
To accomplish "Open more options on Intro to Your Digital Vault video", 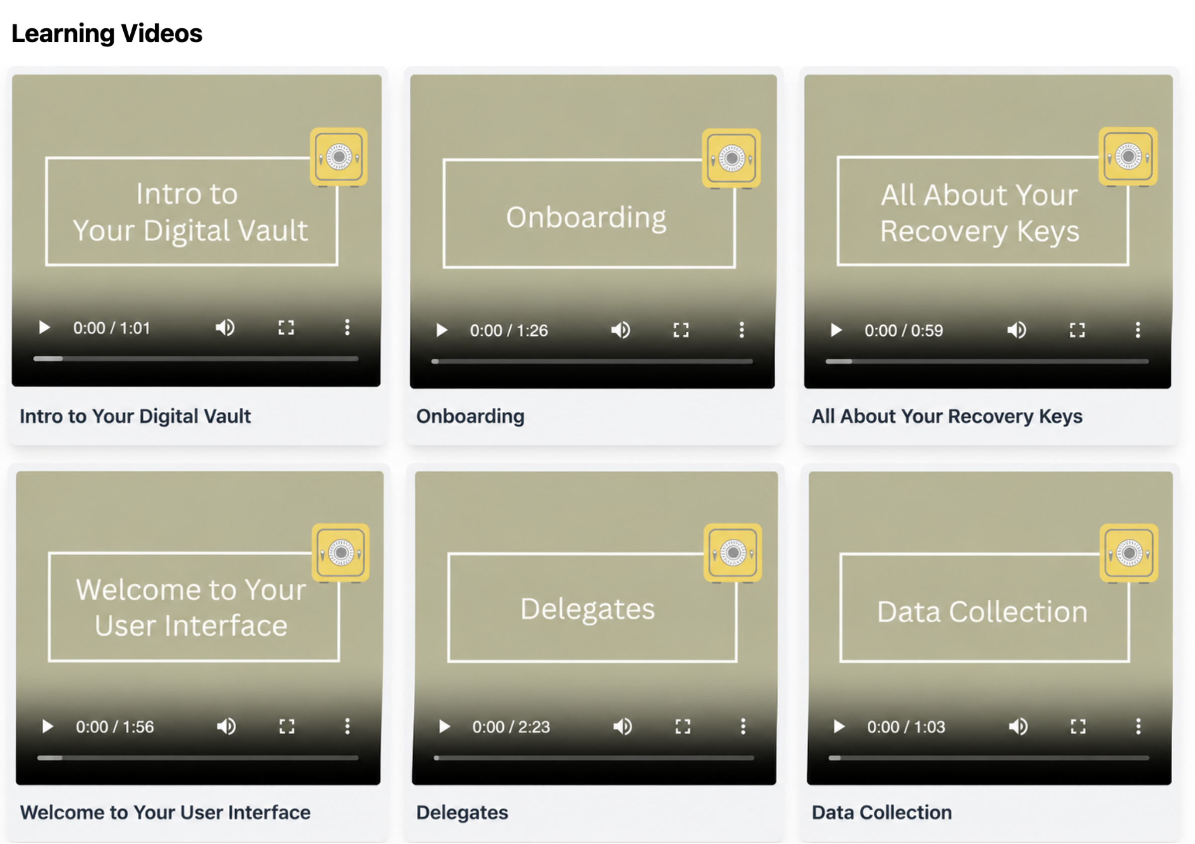I will [x=347, y=328].
